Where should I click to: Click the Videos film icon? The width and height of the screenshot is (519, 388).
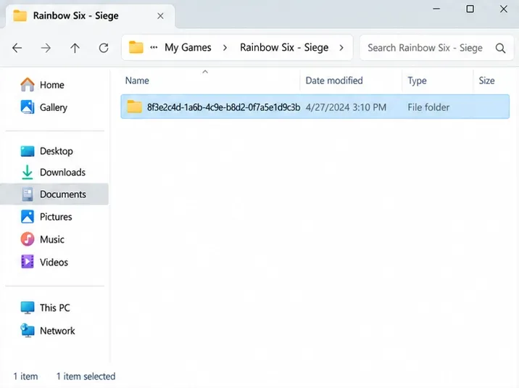[x=27, y=262]
